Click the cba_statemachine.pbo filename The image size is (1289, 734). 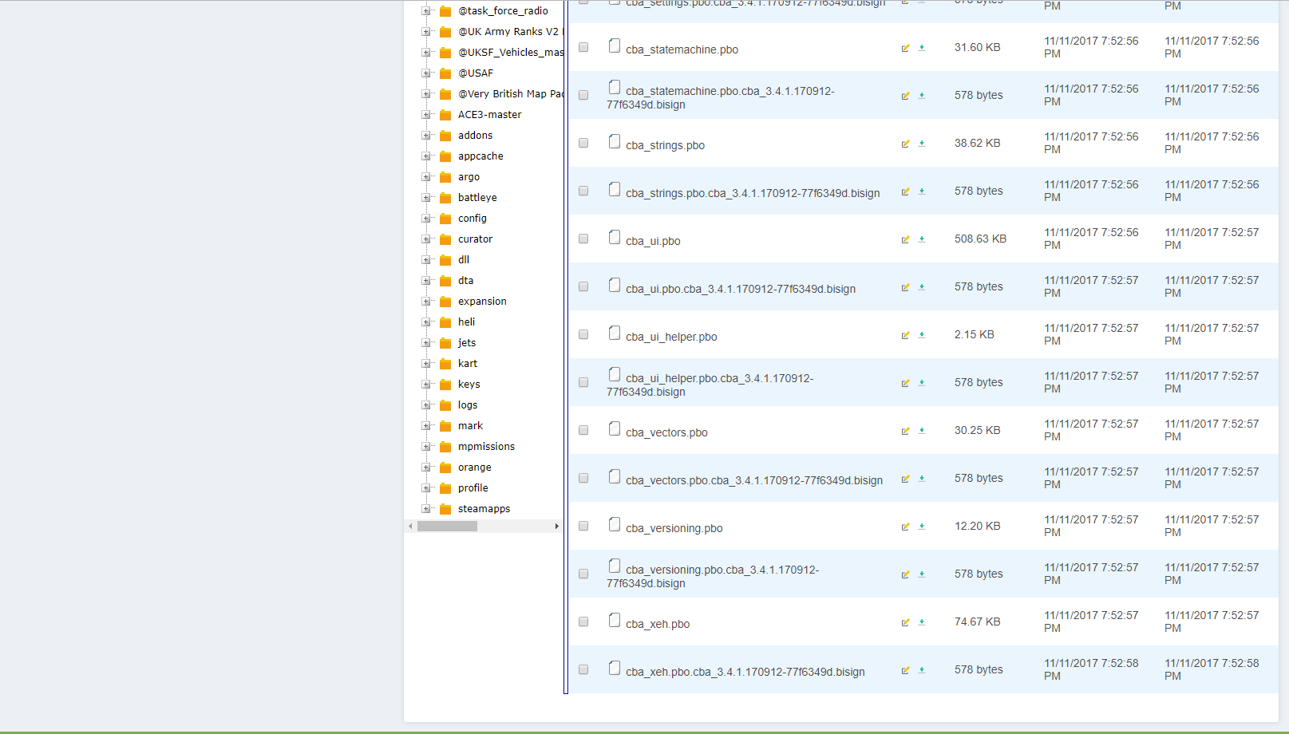682,49
